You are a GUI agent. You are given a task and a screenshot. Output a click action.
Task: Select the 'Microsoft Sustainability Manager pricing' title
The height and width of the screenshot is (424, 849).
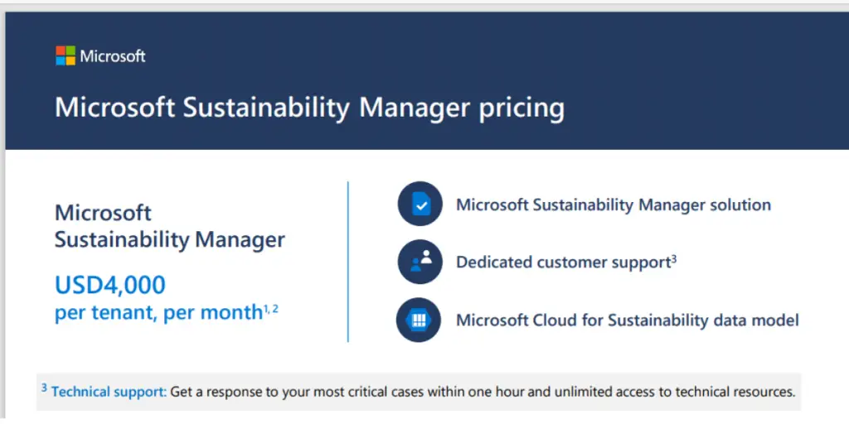pyautogui.click(x=309, y=108)
